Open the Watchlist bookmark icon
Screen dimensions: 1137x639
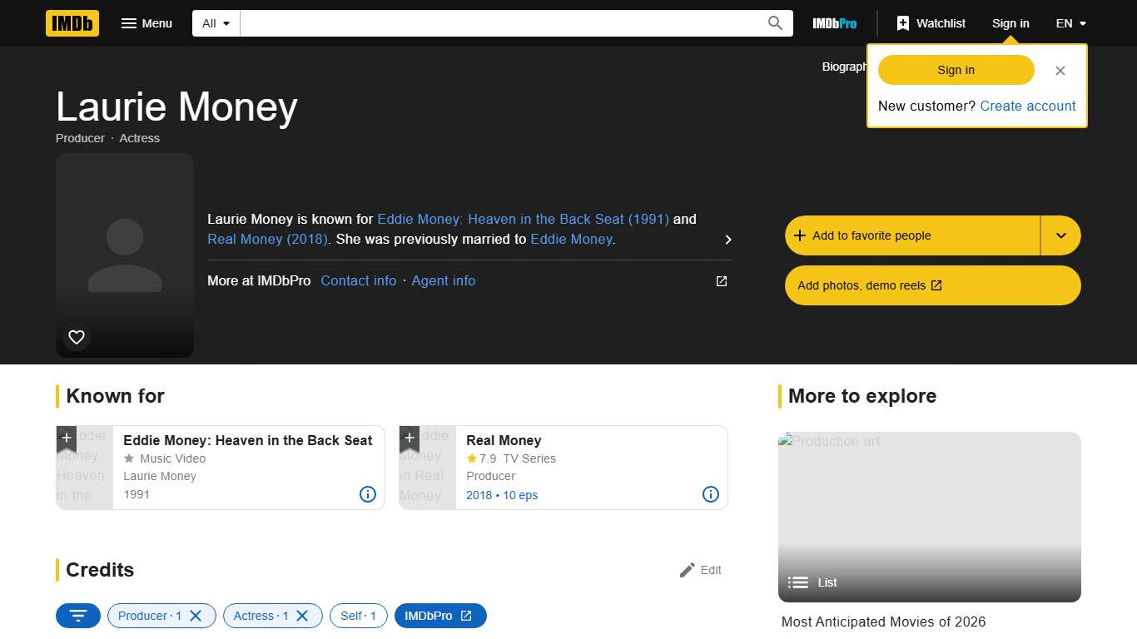(903, 22)
